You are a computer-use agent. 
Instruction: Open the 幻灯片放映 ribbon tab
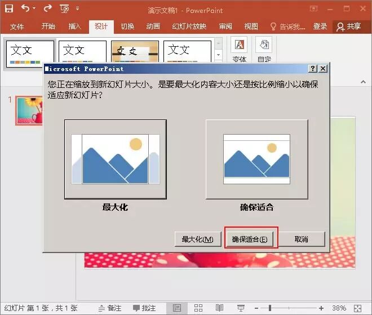coord(189,26)
